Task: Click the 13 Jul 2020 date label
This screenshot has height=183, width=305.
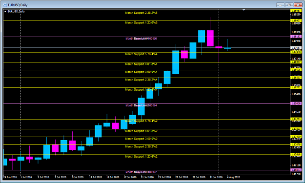Action: [96, 177]
